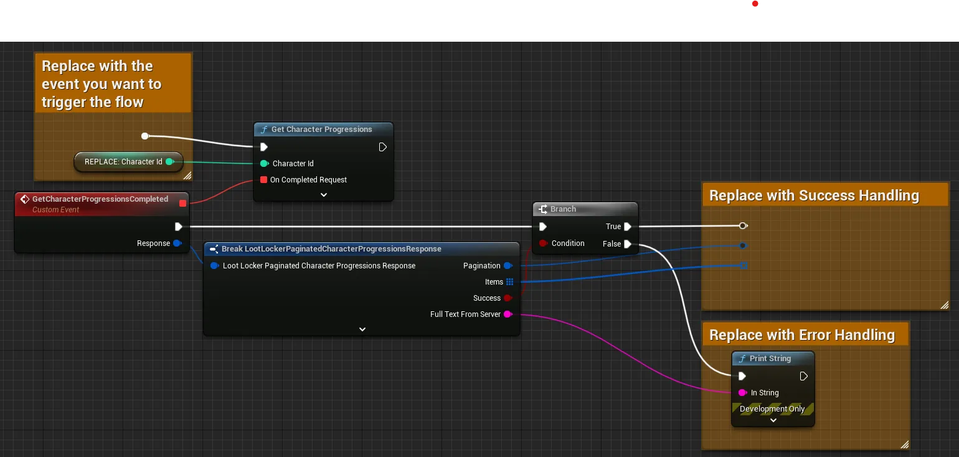
Task: Click reroute node in the trigger event comment
Action: pyautogui.click(x=144, y=136)
